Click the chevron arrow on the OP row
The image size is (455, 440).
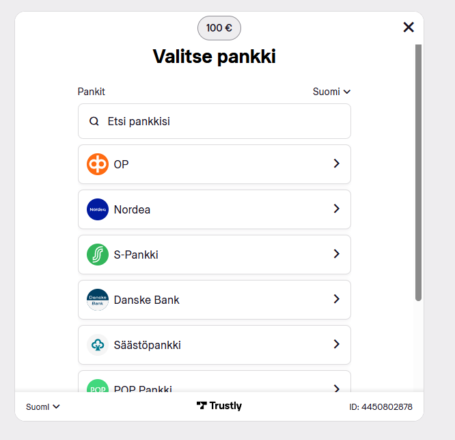point(336,164)
